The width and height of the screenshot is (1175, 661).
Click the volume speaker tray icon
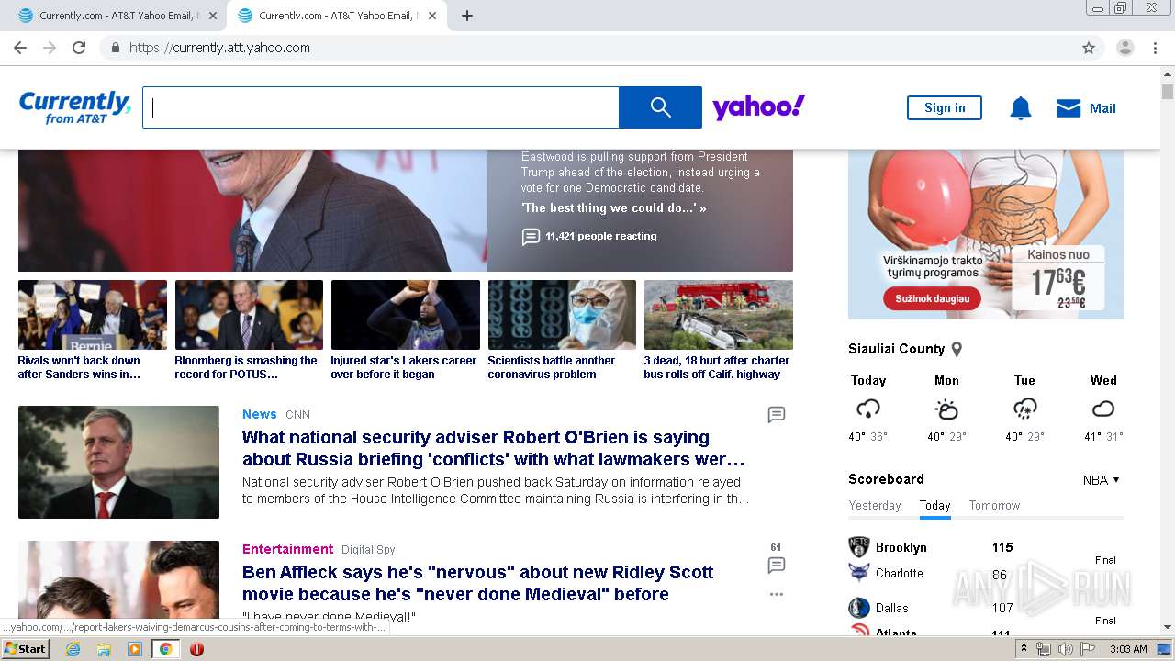[x=1066, y=649]
